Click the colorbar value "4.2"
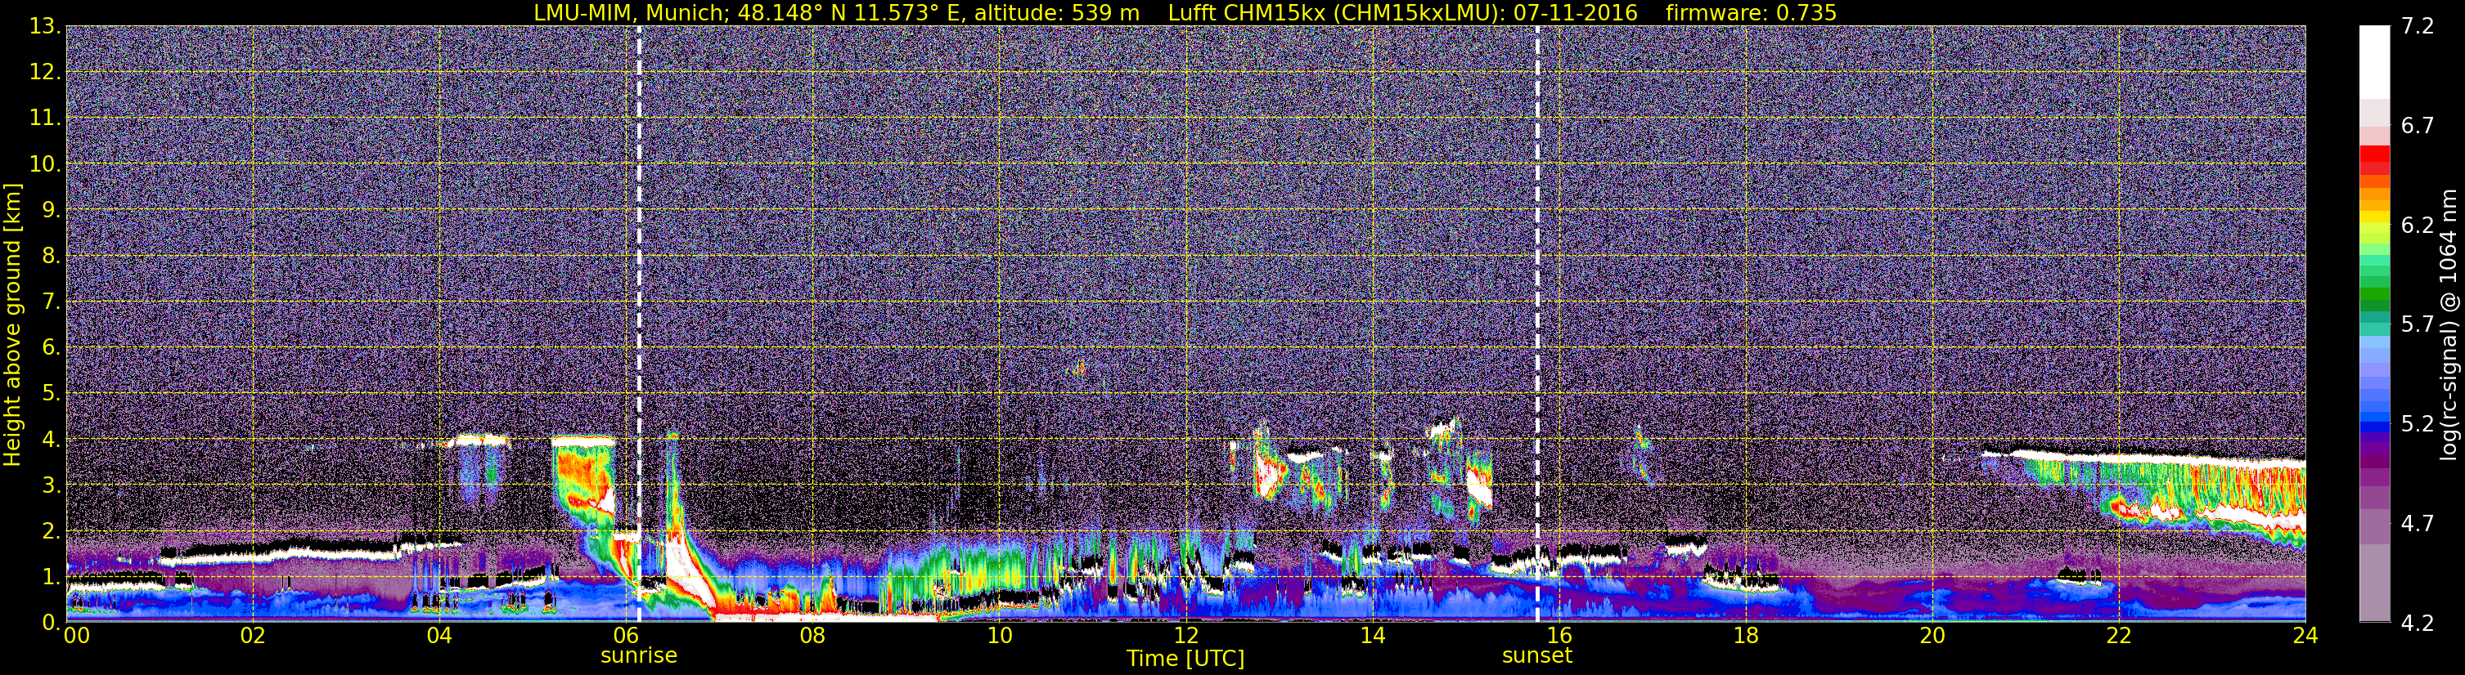The width and height of the screenshot is (2465, 675). (2418, 624)
